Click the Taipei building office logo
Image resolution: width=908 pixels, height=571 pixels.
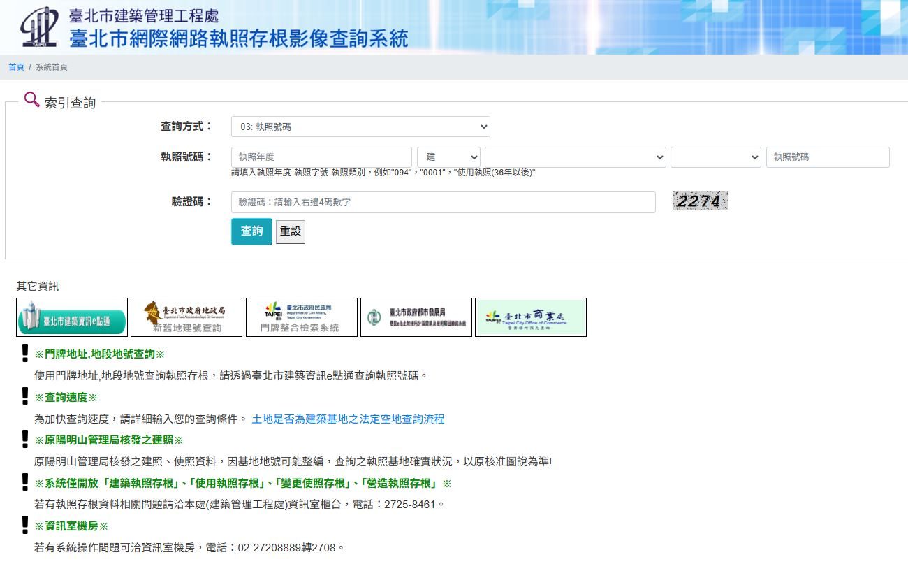click(x=38, y=27)
